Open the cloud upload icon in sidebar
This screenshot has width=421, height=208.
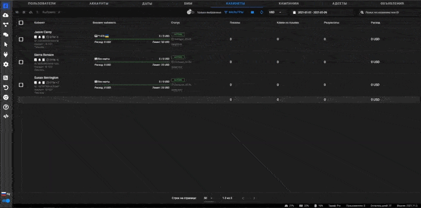tap(6, 15)
